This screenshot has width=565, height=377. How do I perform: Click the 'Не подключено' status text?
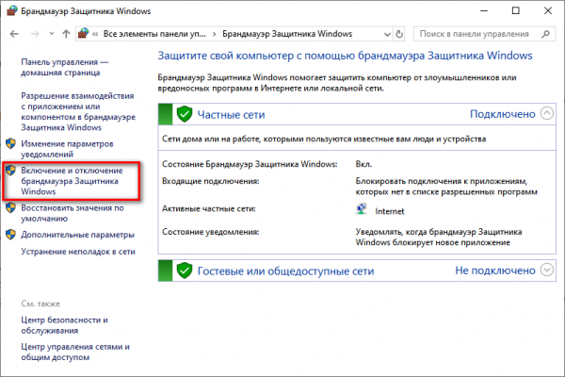(495, 270)
